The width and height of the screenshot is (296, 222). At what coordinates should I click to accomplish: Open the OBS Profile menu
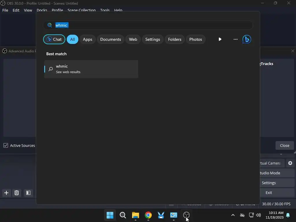point(57,10)
